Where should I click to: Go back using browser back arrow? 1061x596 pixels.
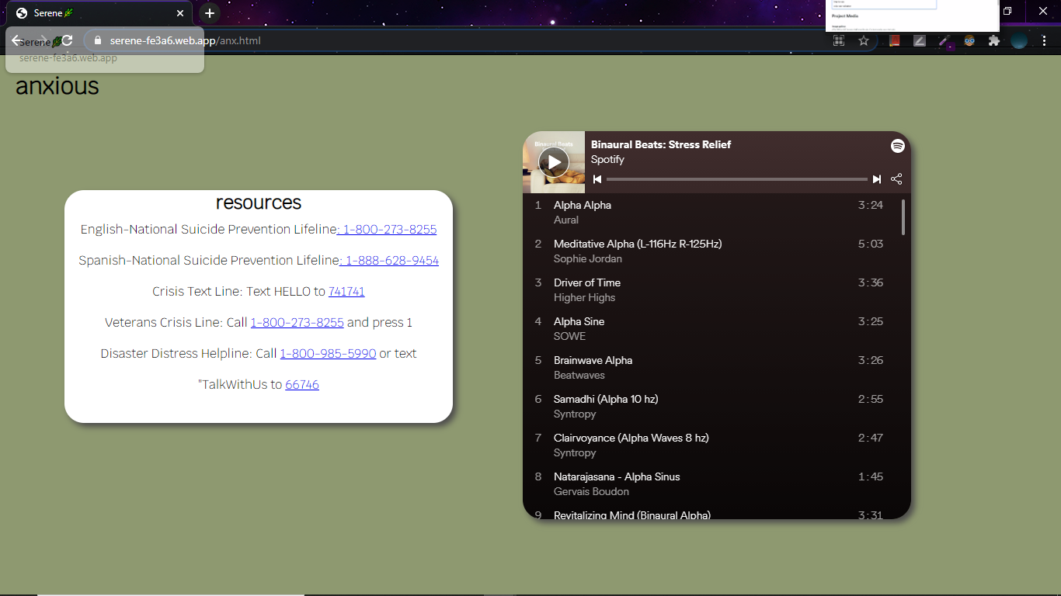click(17, 40)
